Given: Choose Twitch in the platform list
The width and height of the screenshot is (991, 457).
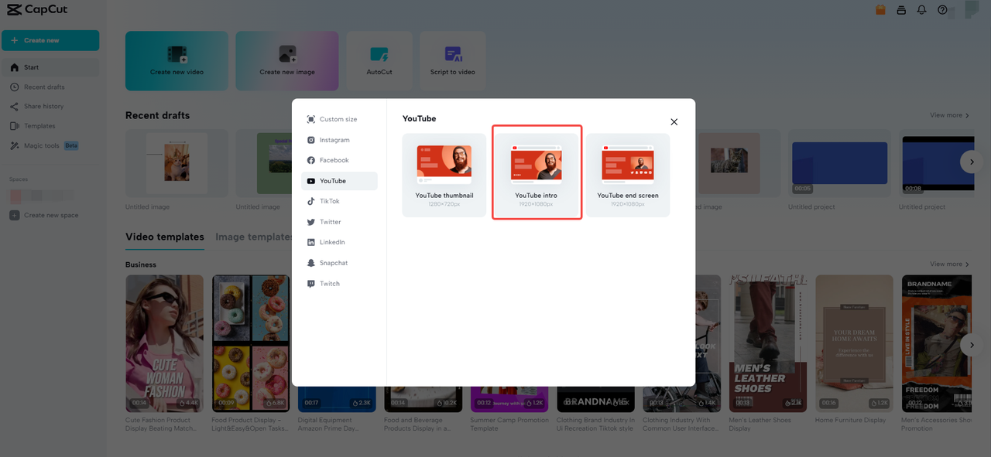Looking at the screenshot, I should tap(339, 284).
